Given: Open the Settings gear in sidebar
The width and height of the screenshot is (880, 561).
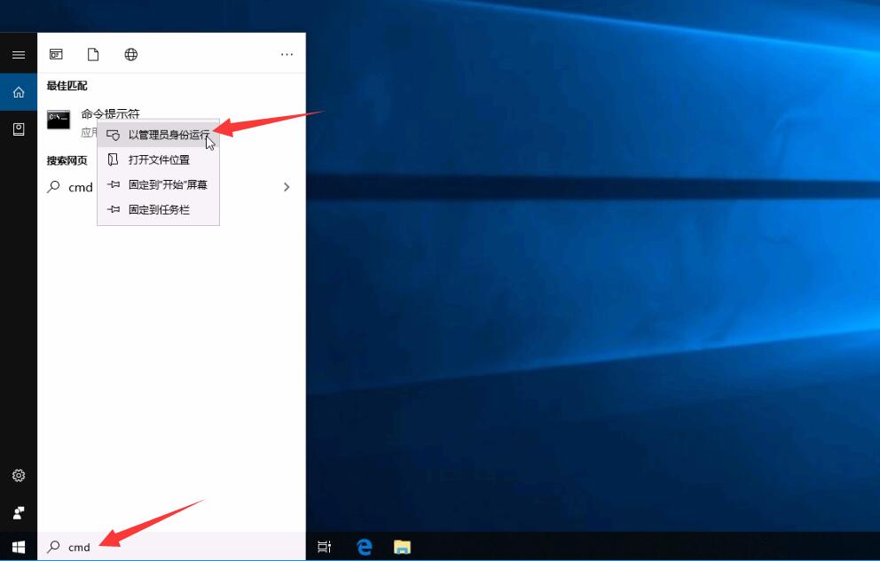Looking at the screenshot, I should [19, 475].
